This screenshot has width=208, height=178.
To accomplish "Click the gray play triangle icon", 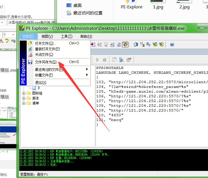I will click(97, 60).
